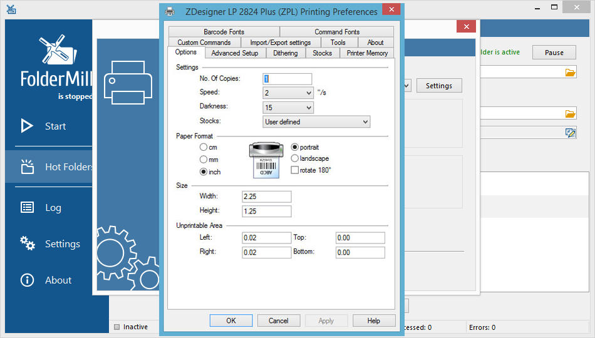Image resolution: width=595 pixels, height=338 pixels.
Task: Open the Darkness dropdown
Action: coord(288,108)
